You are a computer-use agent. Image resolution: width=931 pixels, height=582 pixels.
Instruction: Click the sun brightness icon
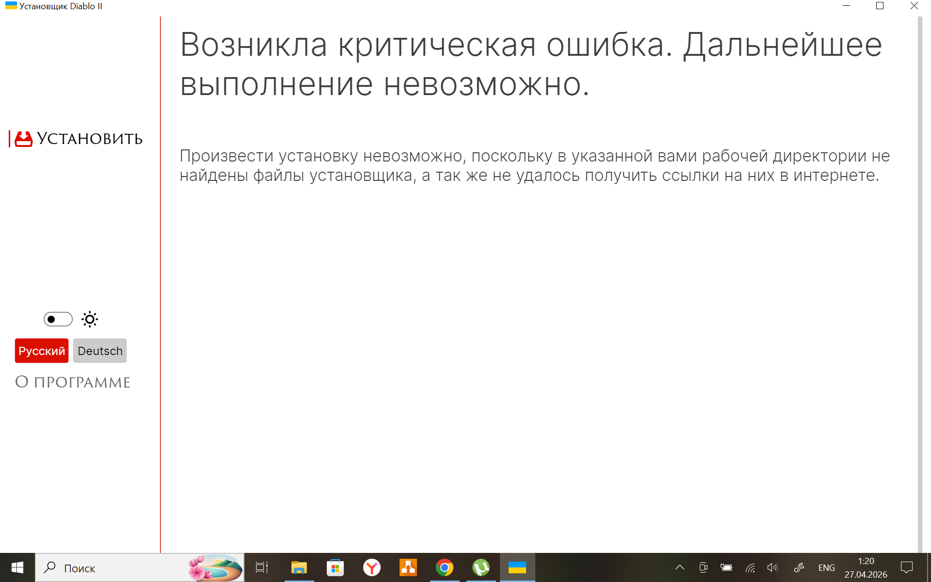pos(90,319)
